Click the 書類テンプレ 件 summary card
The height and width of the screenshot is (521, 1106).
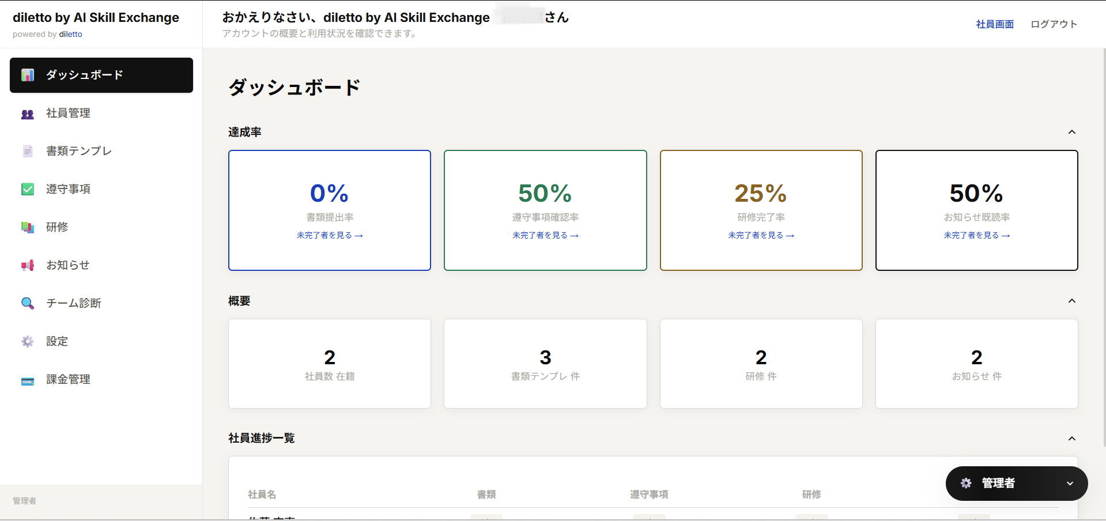tap(545, 364)
